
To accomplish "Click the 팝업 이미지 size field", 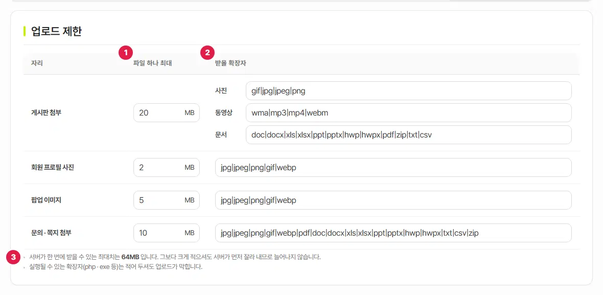I will tap(167, 200).
